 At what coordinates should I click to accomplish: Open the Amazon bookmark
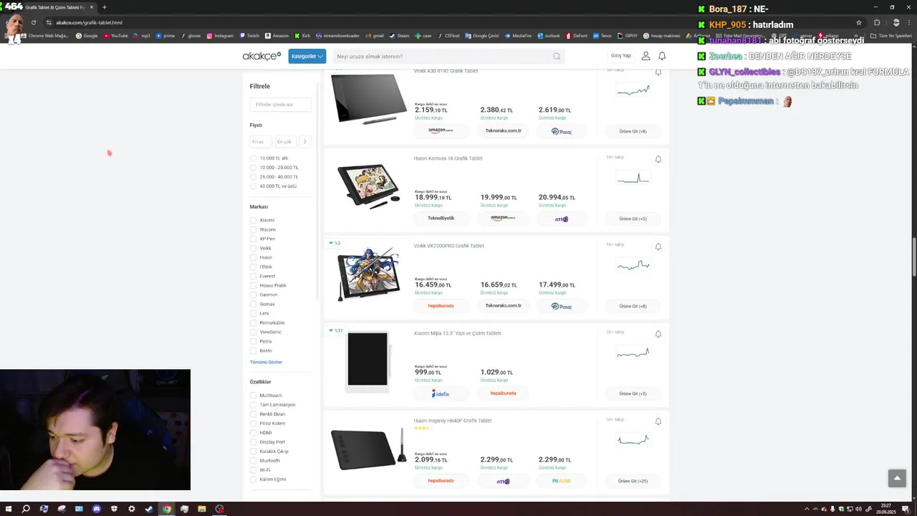277,35
